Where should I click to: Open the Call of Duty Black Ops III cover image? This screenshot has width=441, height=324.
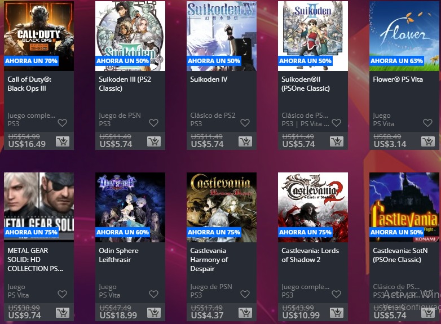click(x=39, y=36)
